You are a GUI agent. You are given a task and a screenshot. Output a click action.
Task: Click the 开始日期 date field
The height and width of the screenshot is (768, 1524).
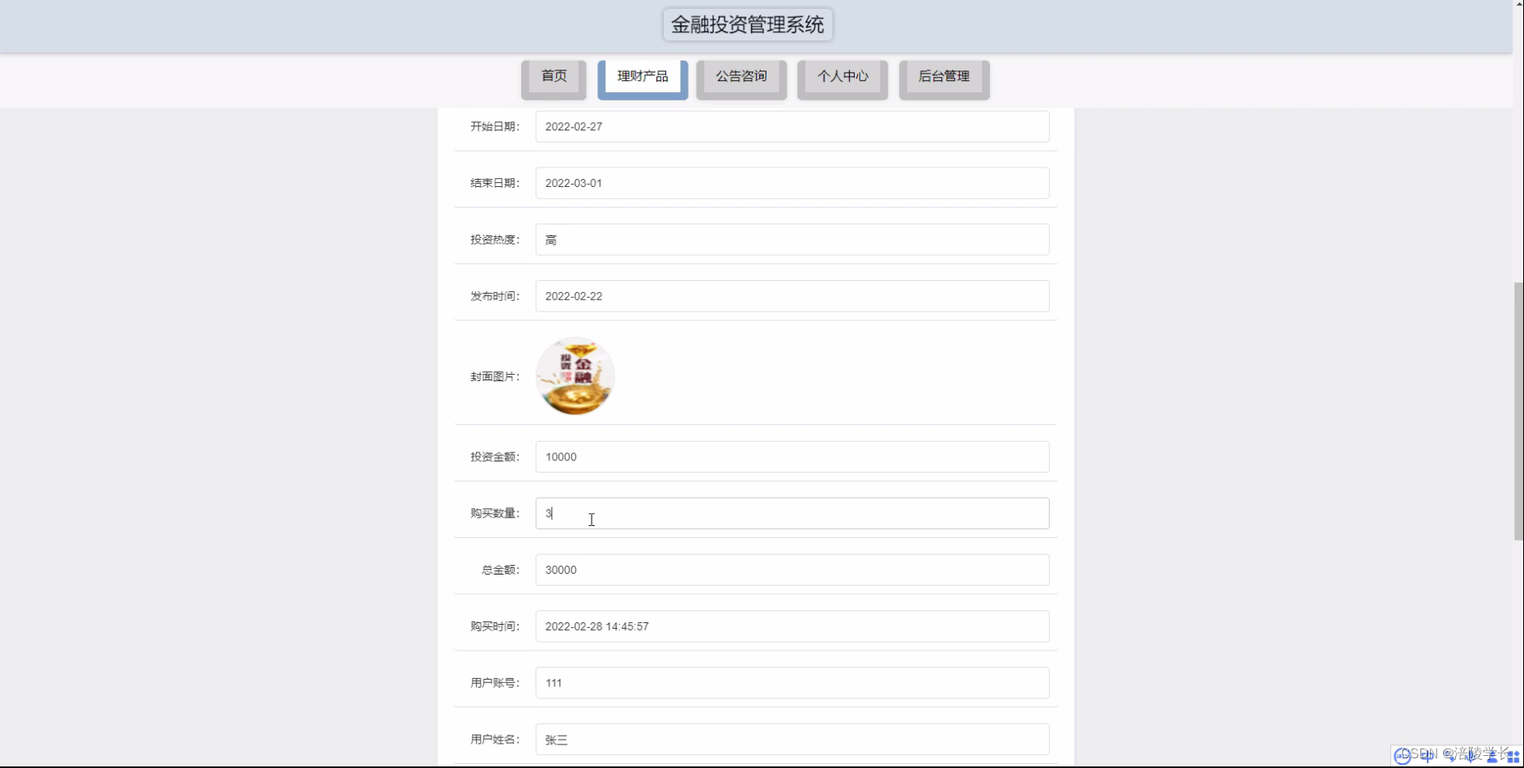pos(792,126)
